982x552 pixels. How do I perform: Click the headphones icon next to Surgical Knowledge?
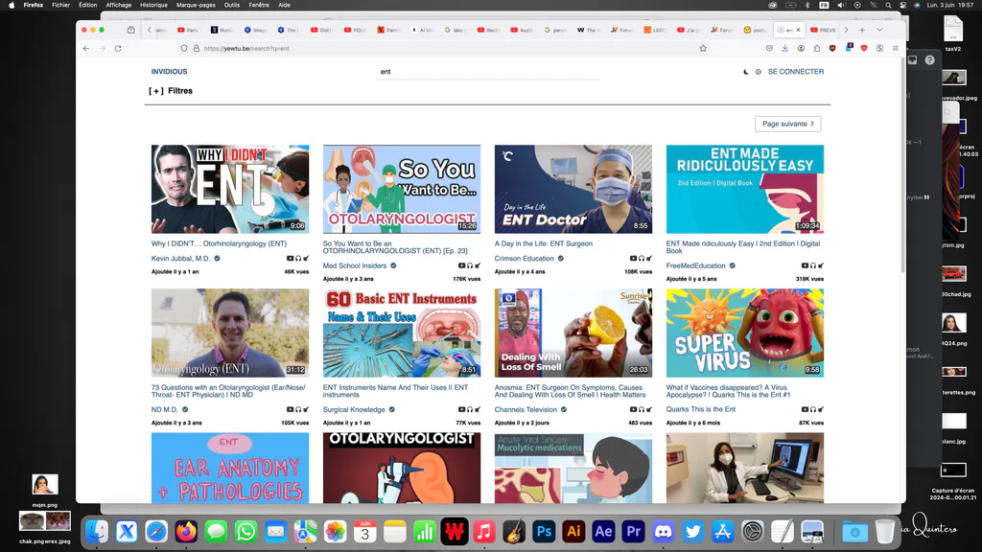click(x=470, y=410)
